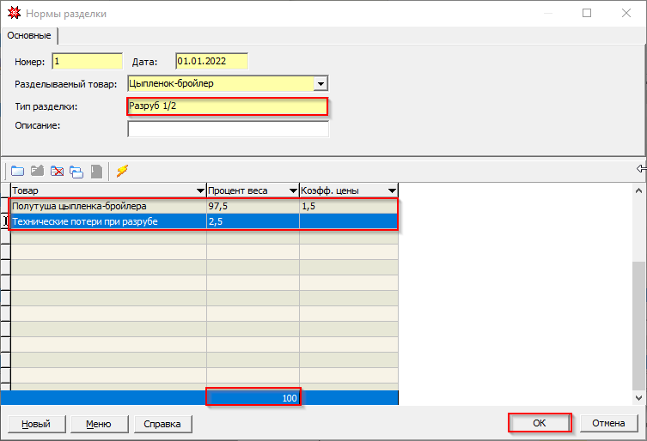Screen dimensions: 647x441
Task: Switch to the Основные tab
Action: click(x=29, y=35)
